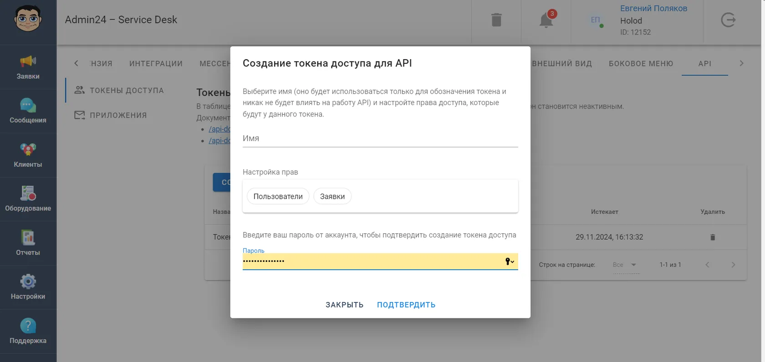The height and width of the screenshot is (362, 765).
Task: Open the rows-per-page Все dropdown
Action: click(626, 265)
